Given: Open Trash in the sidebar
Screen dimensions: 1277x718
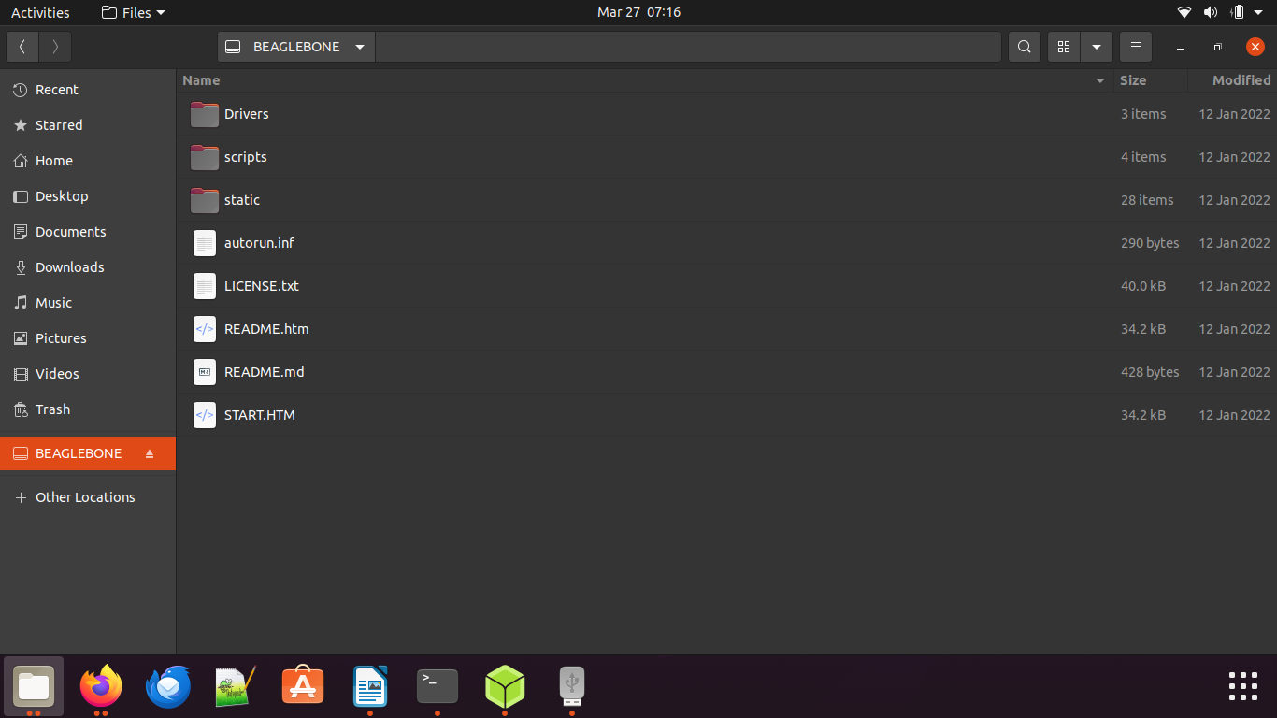Looking at the screenshot, I should tap(88, 409).
